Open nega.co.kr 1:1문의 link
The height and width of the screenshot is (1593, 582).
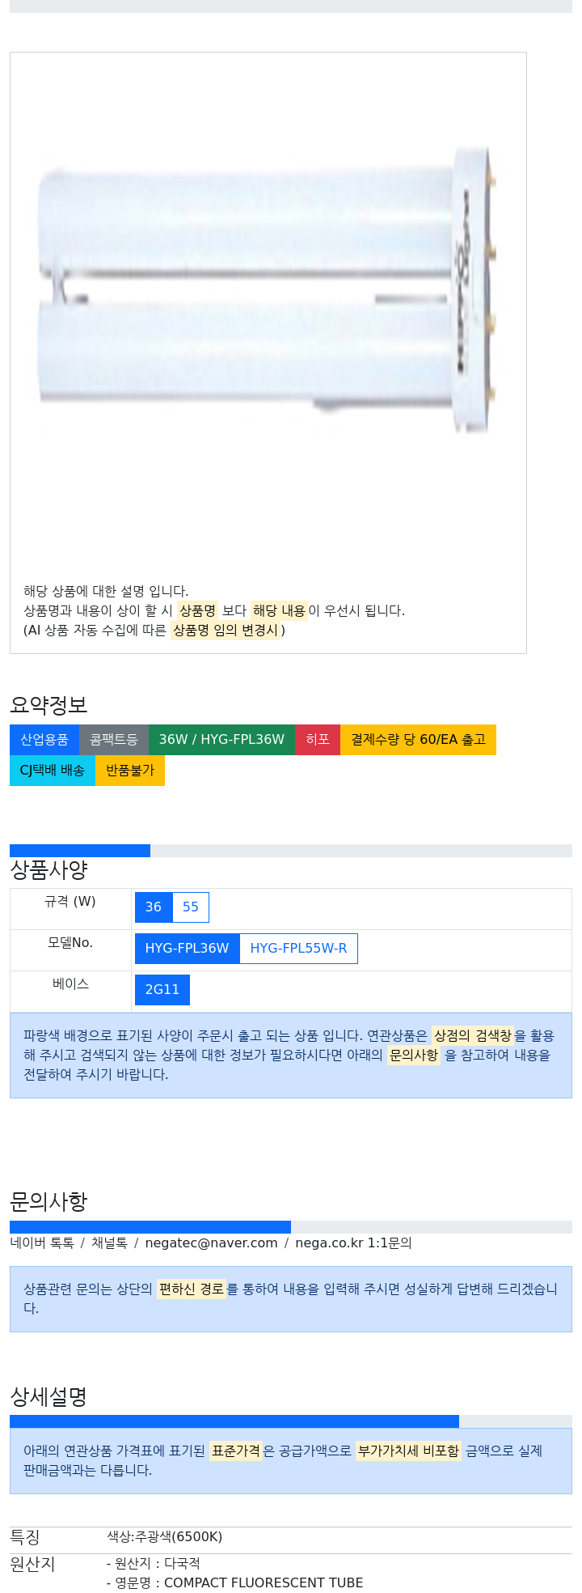pos(353,1243)
